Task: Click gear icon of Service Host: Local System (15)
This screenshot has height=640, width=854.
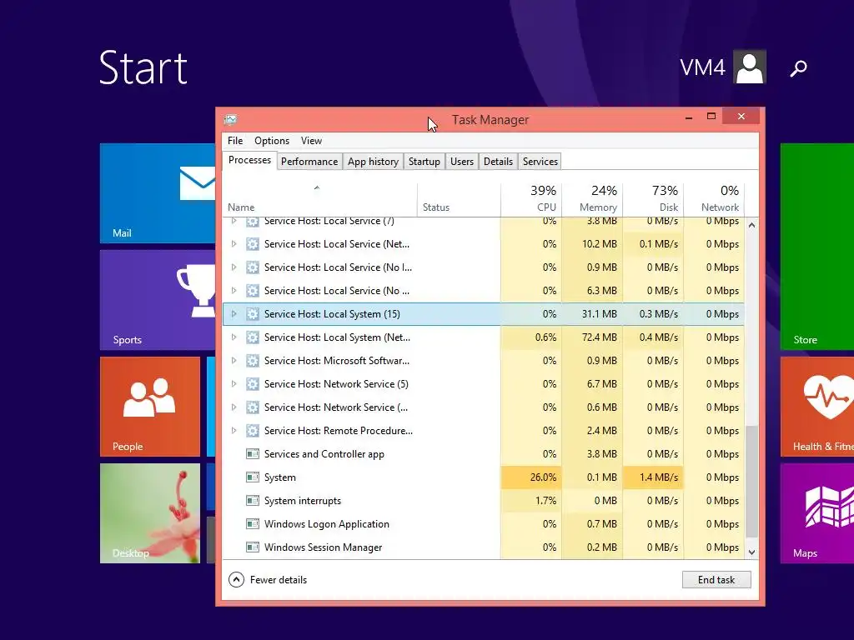Action: coord(252,314)
